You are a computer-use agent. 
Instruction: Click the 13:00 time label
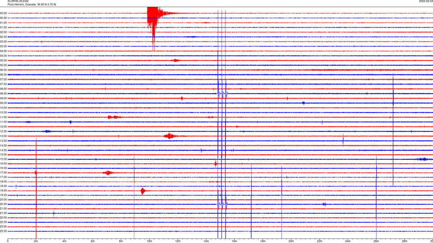tap(3, 136)
